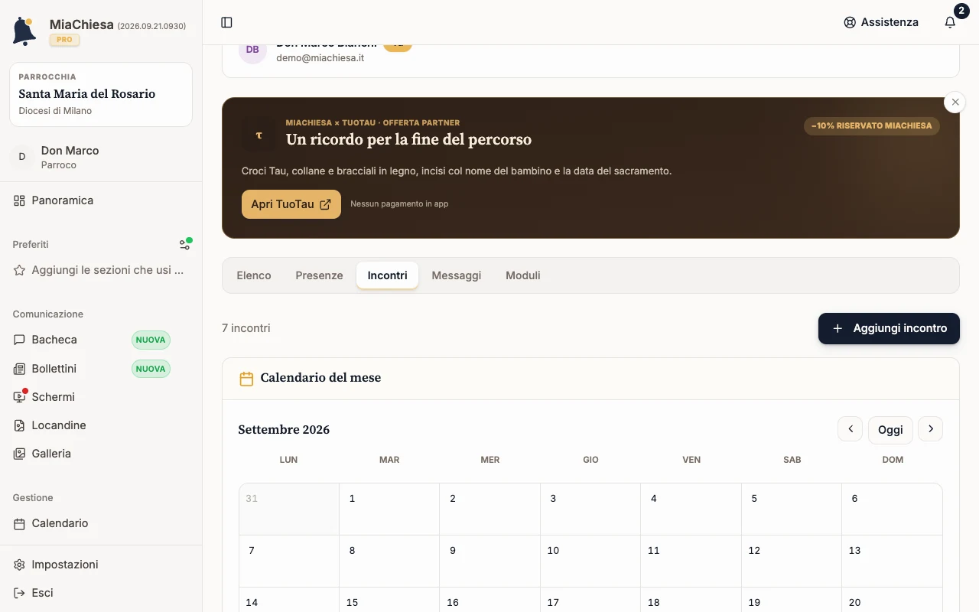The width and height of the screenshot is (979, 612).
Task: Open Locandine in the sidebar
Action: [x=101, y=425]
